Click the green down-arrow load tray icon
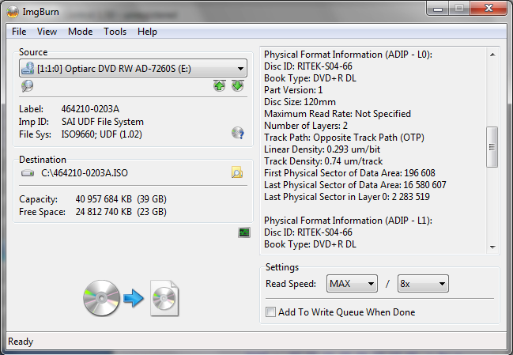 237,86
